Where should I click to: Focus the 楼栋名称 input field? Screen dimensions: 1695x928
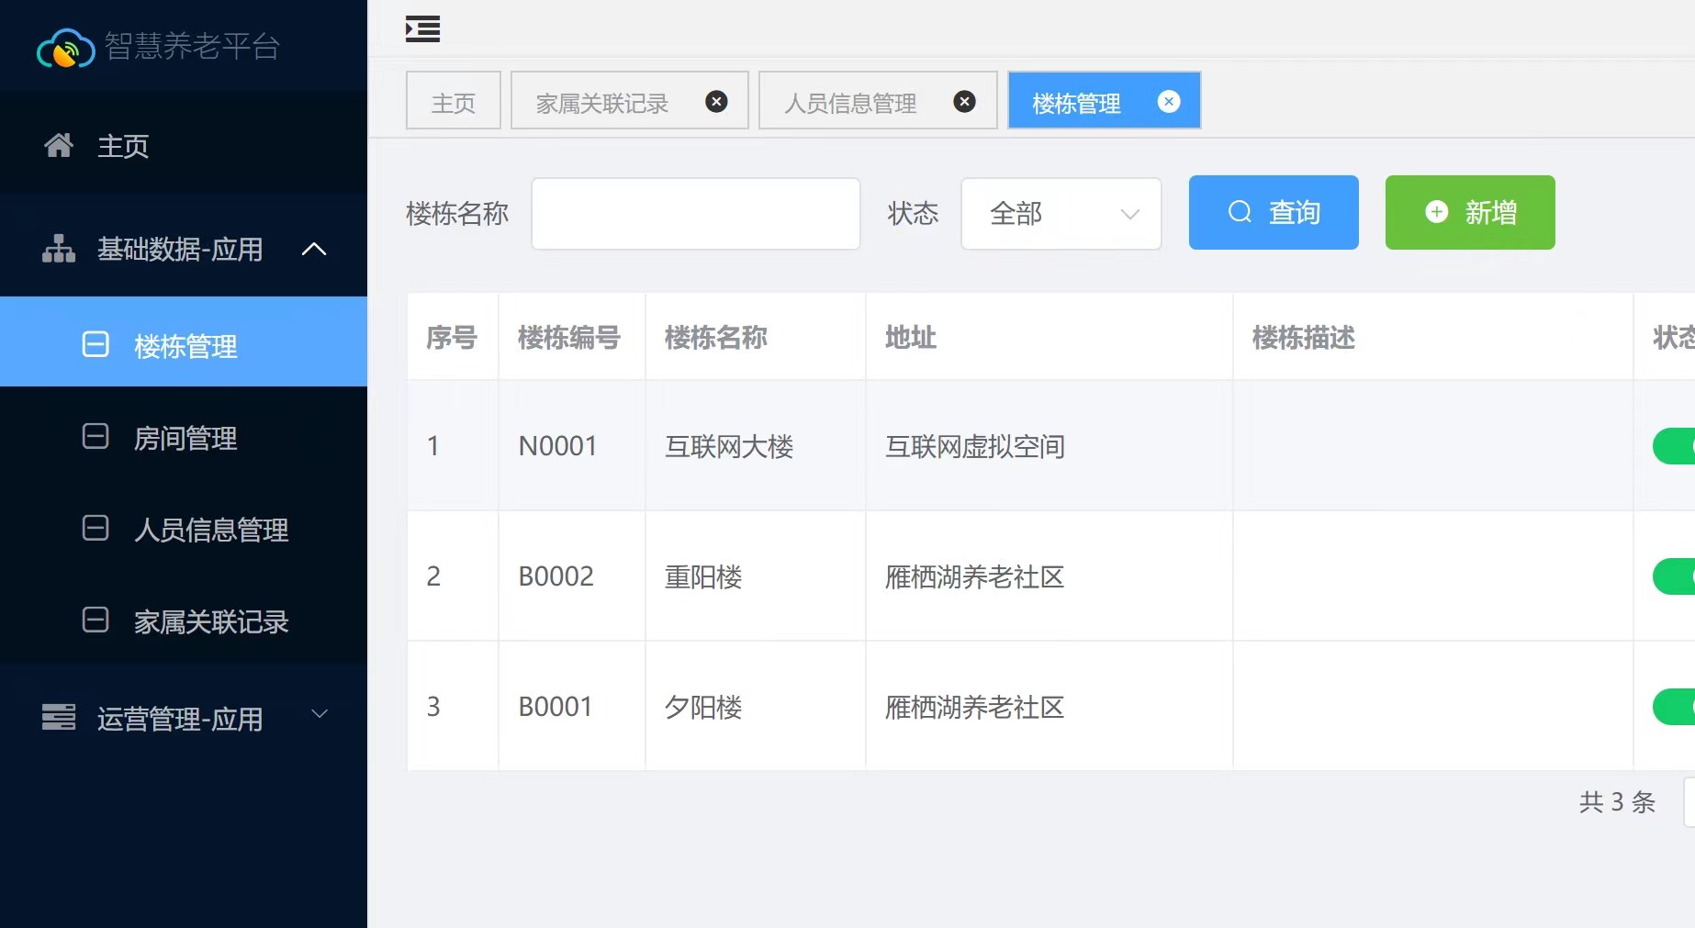[695, 214]
